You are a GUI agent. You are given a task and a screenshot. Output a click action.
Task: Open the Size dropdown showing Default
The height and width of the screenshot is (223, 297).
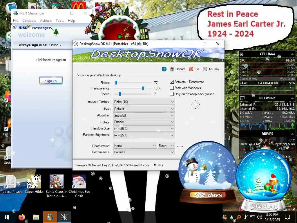144,109
